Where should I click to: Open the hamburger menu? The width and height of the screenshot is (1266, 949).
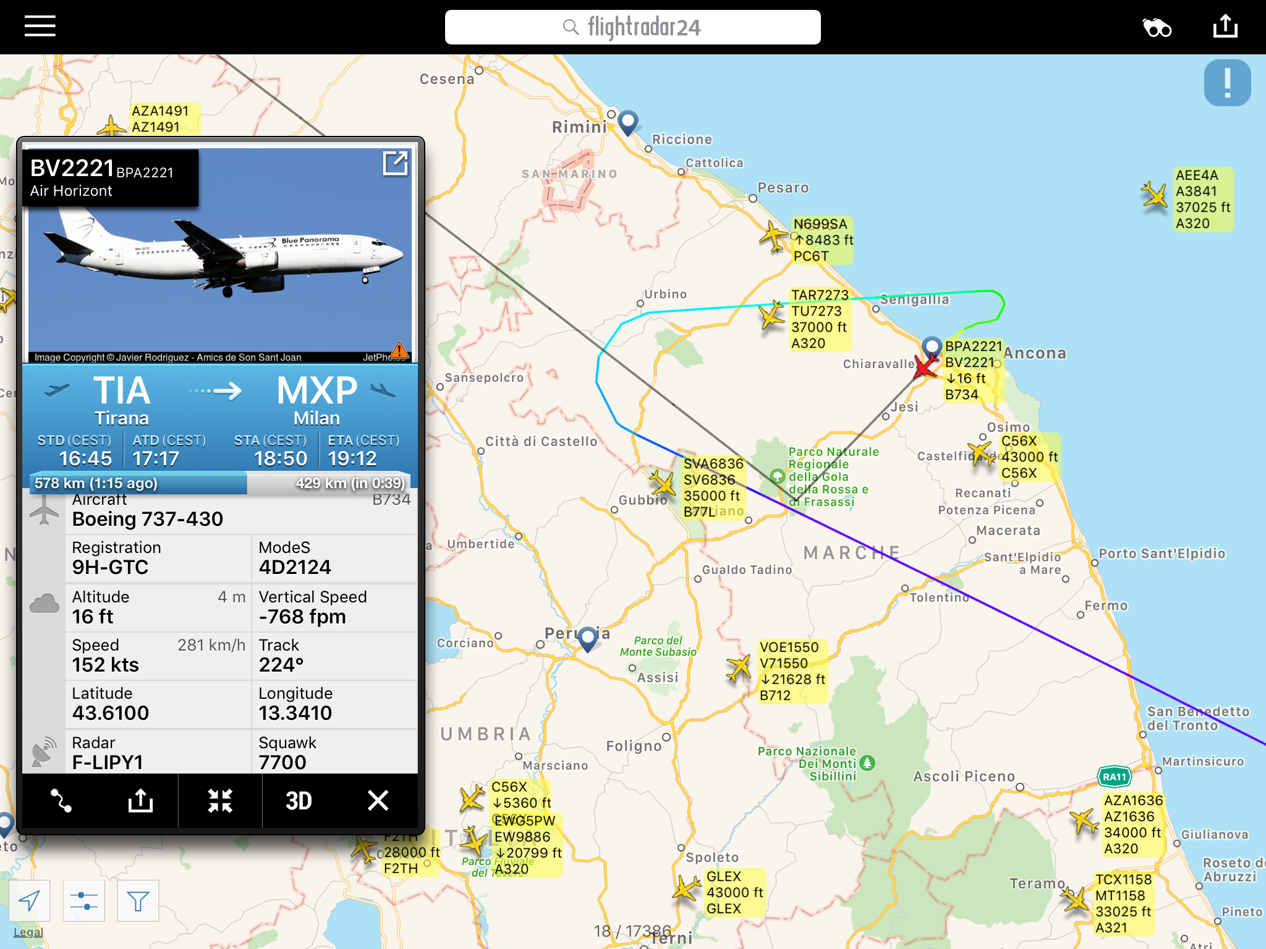pyautogui.click(x=40, y=27)
